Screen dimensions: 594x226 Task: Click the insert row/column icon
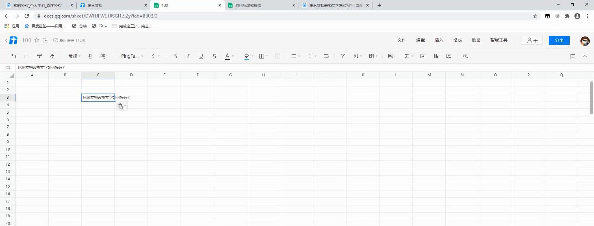pyautogui.click(x=391, y=56)
